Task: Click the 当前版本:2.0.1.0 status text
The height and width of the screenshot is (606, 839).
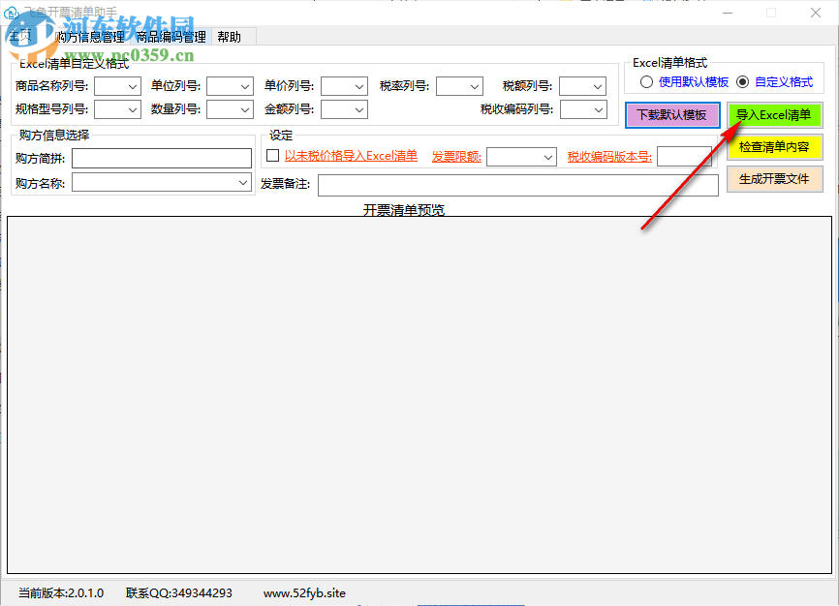Action: tap(61, 593)
